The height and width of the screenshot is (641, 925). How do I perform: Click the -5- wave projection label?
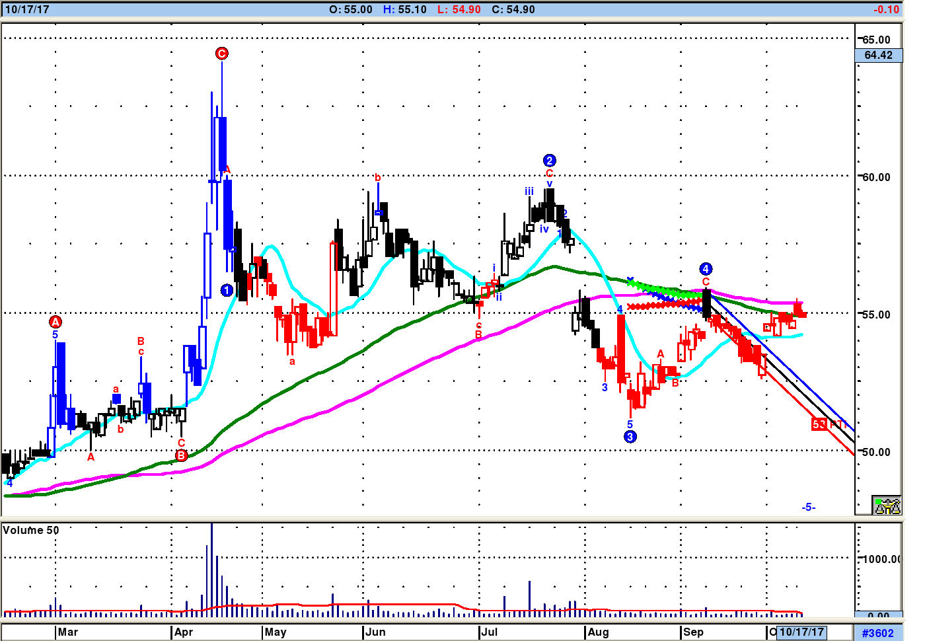click(x=808, y=508)
